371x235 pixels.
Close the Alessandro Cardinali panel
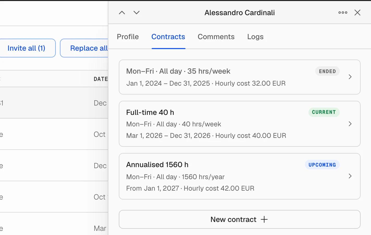click(x=357, y=13)
